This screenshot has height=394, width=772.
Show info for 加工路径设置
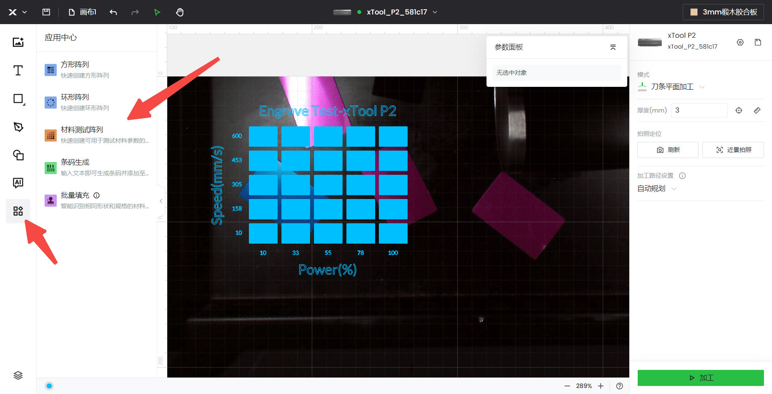[x=682, y=176]
